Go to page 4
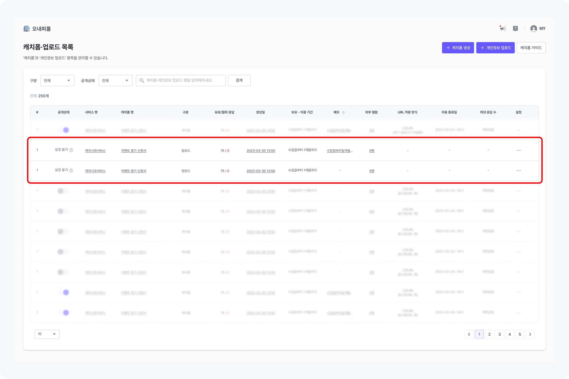The width and height of the screenshot is (569, 379). click(x=510, y=334)
